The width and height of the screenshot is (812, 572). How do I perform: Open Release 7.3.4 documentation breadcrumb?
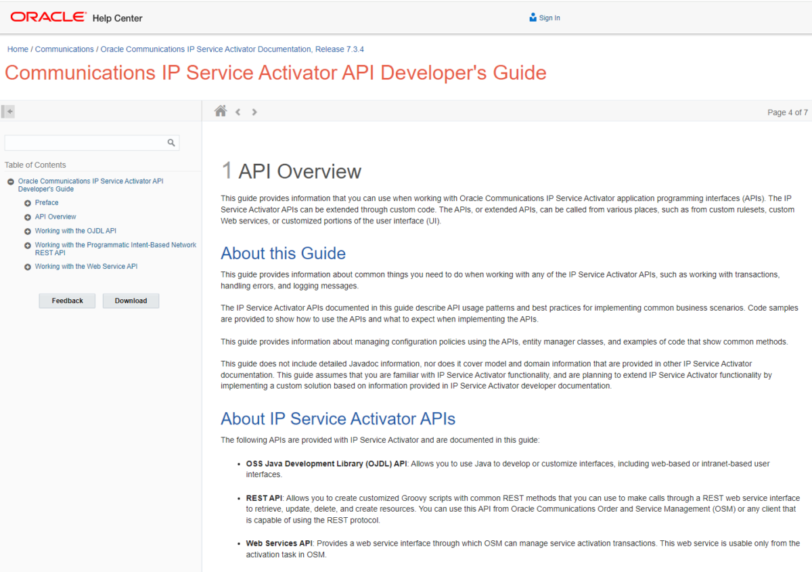[232, 49]
